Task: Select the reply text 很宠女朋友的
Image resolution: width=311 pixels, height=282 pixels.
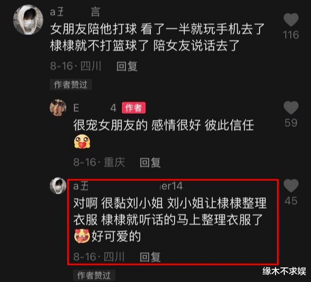Action: pos(110,125)
